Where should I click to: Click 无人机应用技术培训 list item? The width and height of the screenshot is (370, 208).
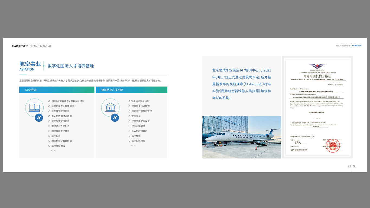[61, 116]
